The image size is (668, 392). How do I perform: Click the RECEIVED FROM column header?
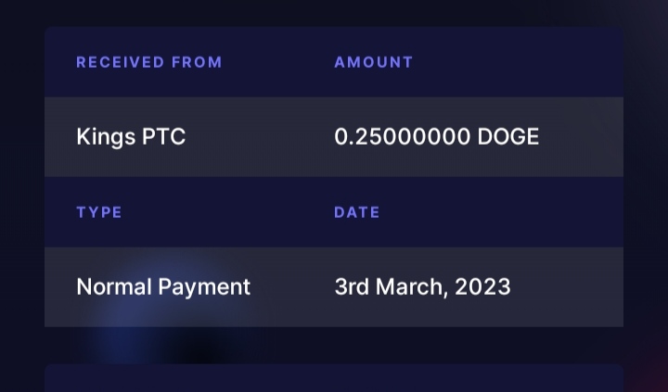(149, 62)
